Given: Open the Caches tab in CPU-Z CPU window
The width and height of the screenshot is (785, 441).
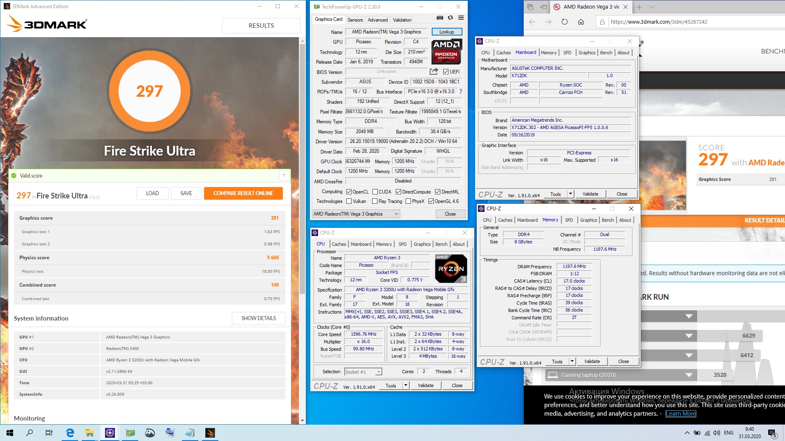Looking at the screenshot, I should tap(339, 244).
